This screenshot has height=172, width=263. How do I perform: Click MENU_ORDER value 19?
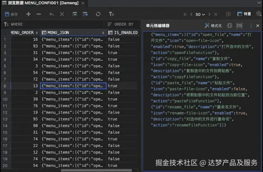(x=35, y=112)
